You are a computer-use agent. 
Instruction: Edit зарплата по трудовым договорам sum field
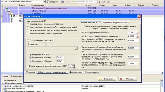click(134, 48)
